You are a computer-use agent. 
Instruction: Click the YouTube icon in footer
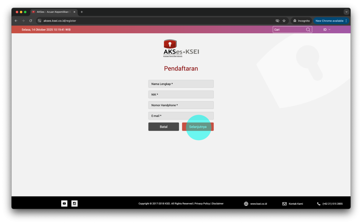tap(64, 203)
